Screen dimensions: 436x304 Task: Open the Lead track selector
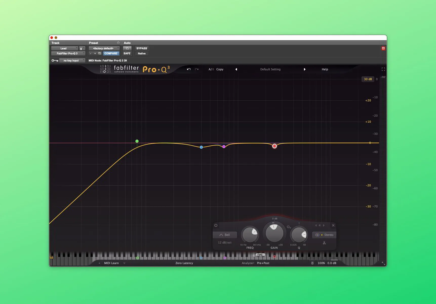[65, 48]
